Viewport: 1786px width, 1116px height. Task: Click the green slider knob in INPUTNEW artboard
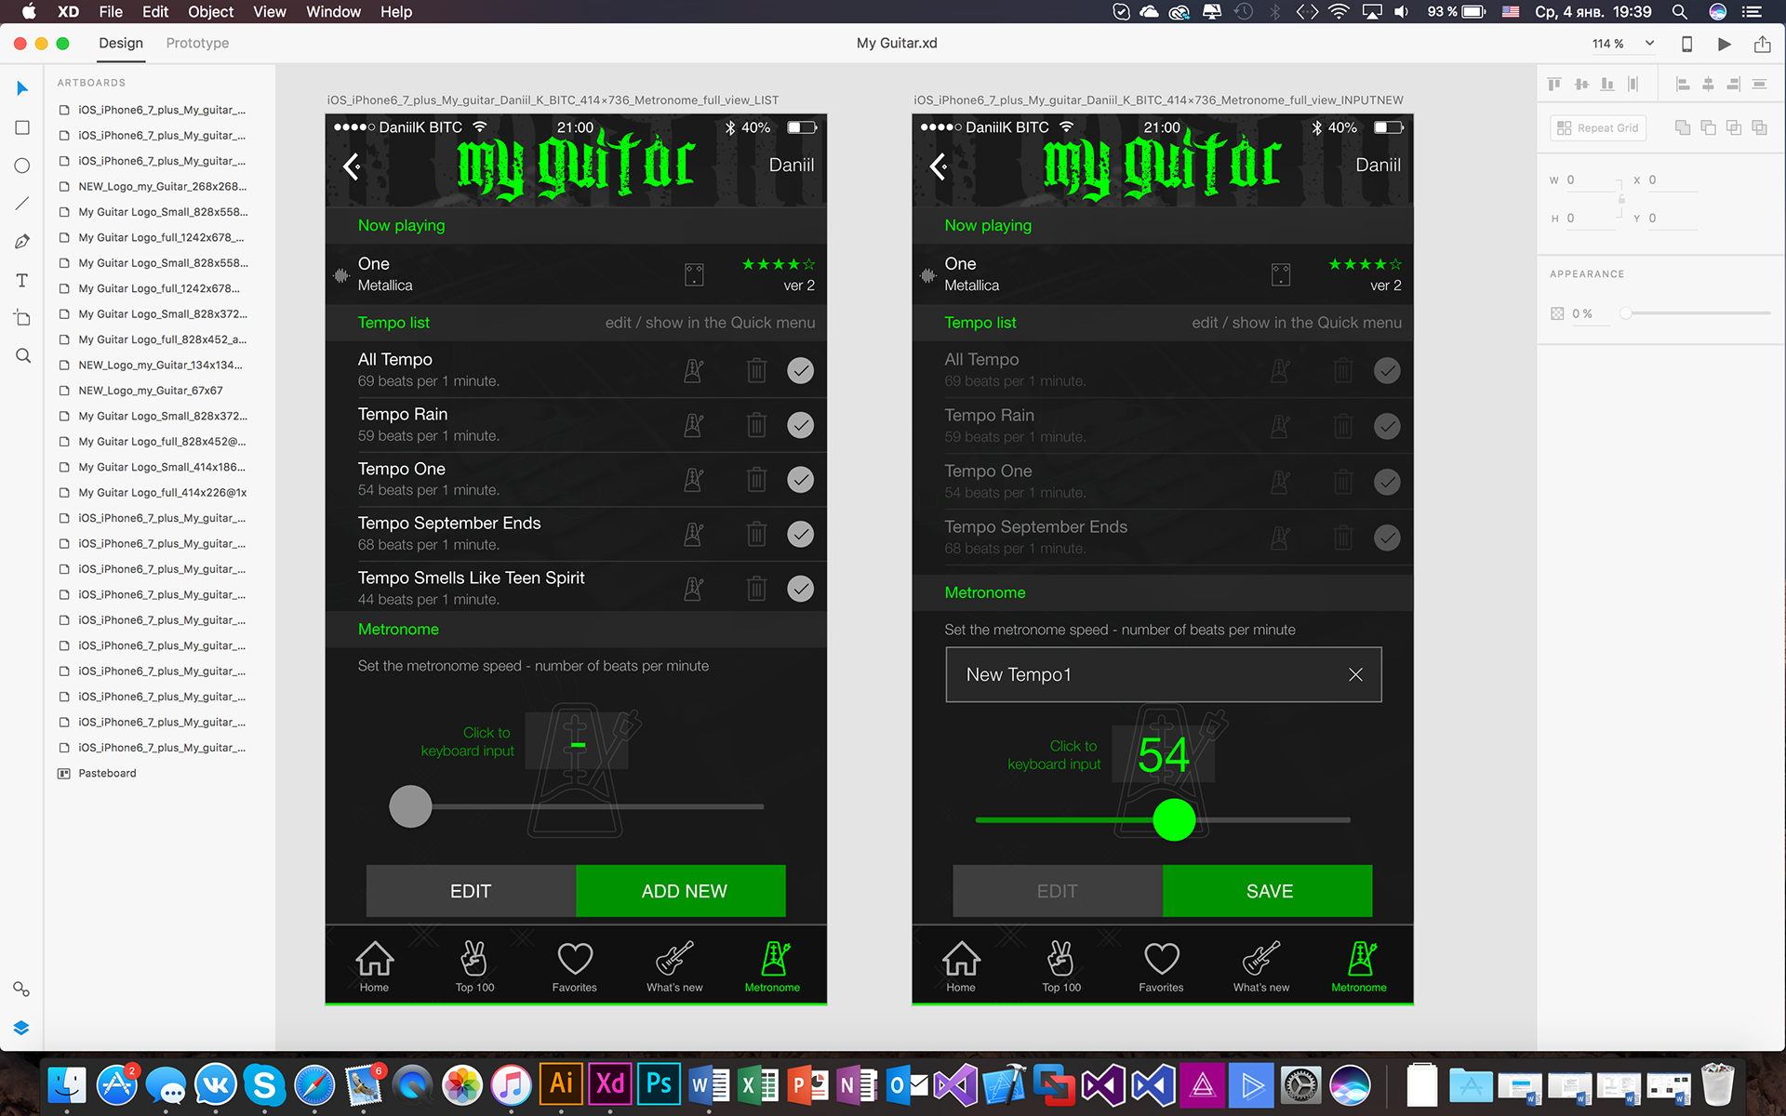pyautogui.click(x=1174, y=820)
